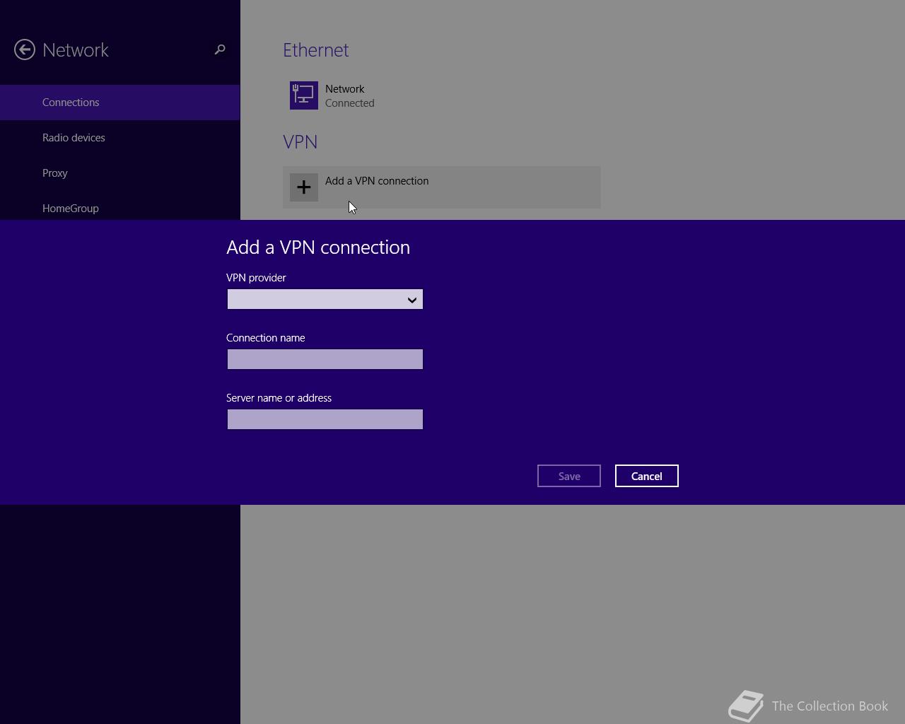Focus the Connection name field
Screen dimensions: 905x724
325,359
